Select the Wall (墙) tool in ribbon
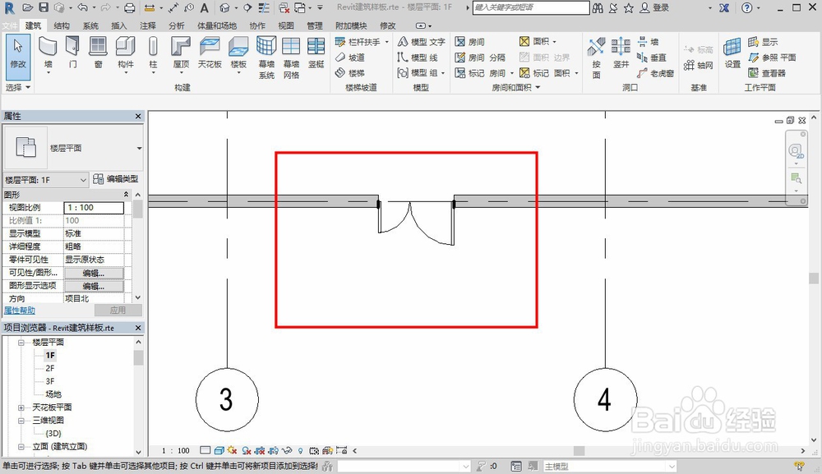This screenshot has width=822, height=474. coord(48,53)
